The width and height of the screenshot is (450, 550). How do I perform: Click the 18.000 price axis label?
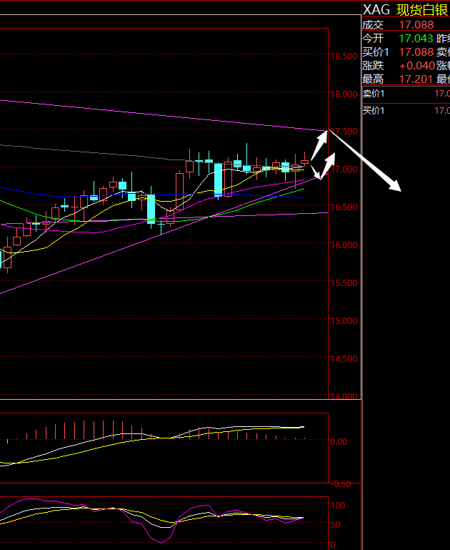(x=344, y=94)
